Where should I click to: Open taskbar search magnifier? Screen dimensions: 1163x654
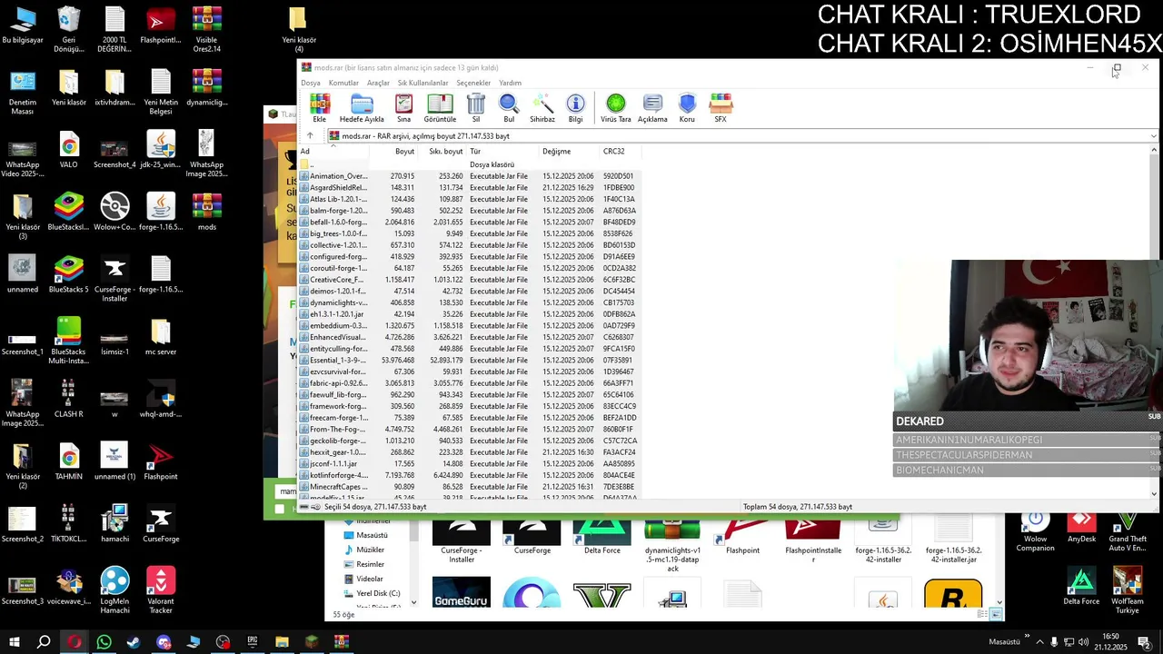point(44,641)
